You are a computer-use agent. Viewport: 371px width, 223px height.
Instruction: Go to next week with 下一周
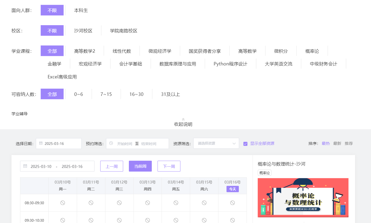pos(169,166)
